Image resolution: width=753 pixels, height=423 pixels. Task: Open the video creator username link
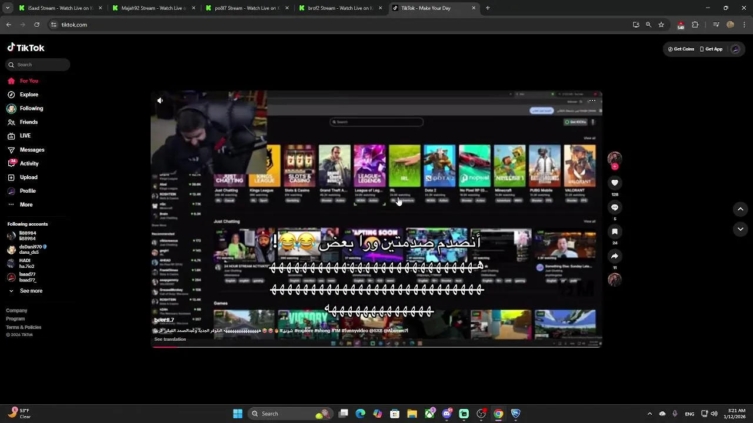pos(164,320)
